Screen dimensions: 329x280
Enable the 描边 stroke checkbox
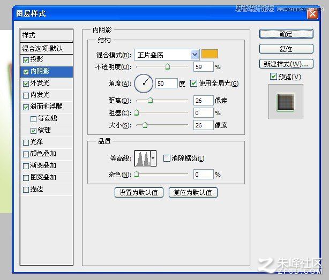pyautogui.click(x=26, y=190)
